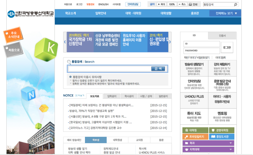This screenshot has width=253, height=155.
Task: Switch to the 입학공지 notice tab
Action: pyautogui.click(x=112, y=96)
